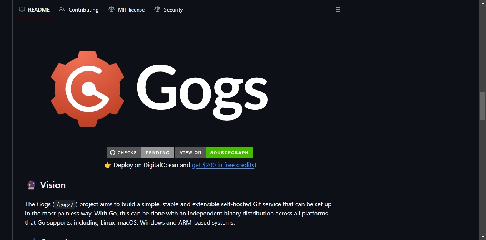
Task: Open the View on Sourcegraph badge
Action: [x=214, y=152]
